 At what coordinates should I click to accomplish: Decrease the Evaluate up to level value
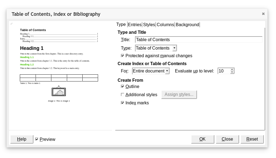232,72
